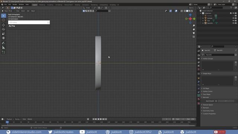
Task: Toggle Collection viewport visibility eye
Action: (x=233, y=13)
